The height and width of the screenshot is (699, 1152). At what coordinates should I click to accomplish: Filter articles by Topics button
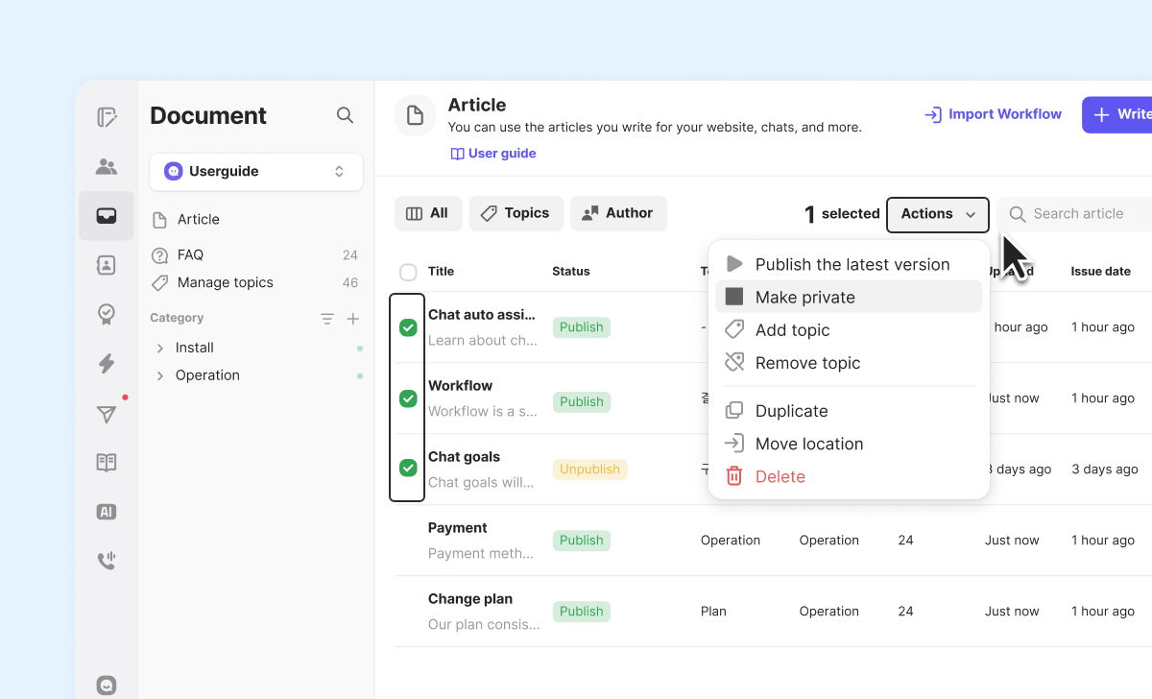click(516, 213)
